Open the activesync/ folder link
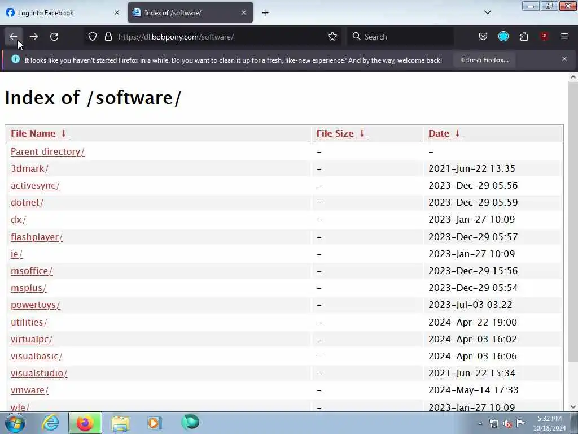The image size is (578, 434). point(35,185)
